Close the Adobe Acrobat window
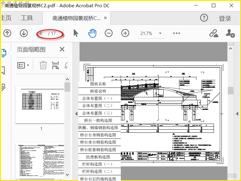Viewport: 241px width, 181px height. click(x=231, y=5)
